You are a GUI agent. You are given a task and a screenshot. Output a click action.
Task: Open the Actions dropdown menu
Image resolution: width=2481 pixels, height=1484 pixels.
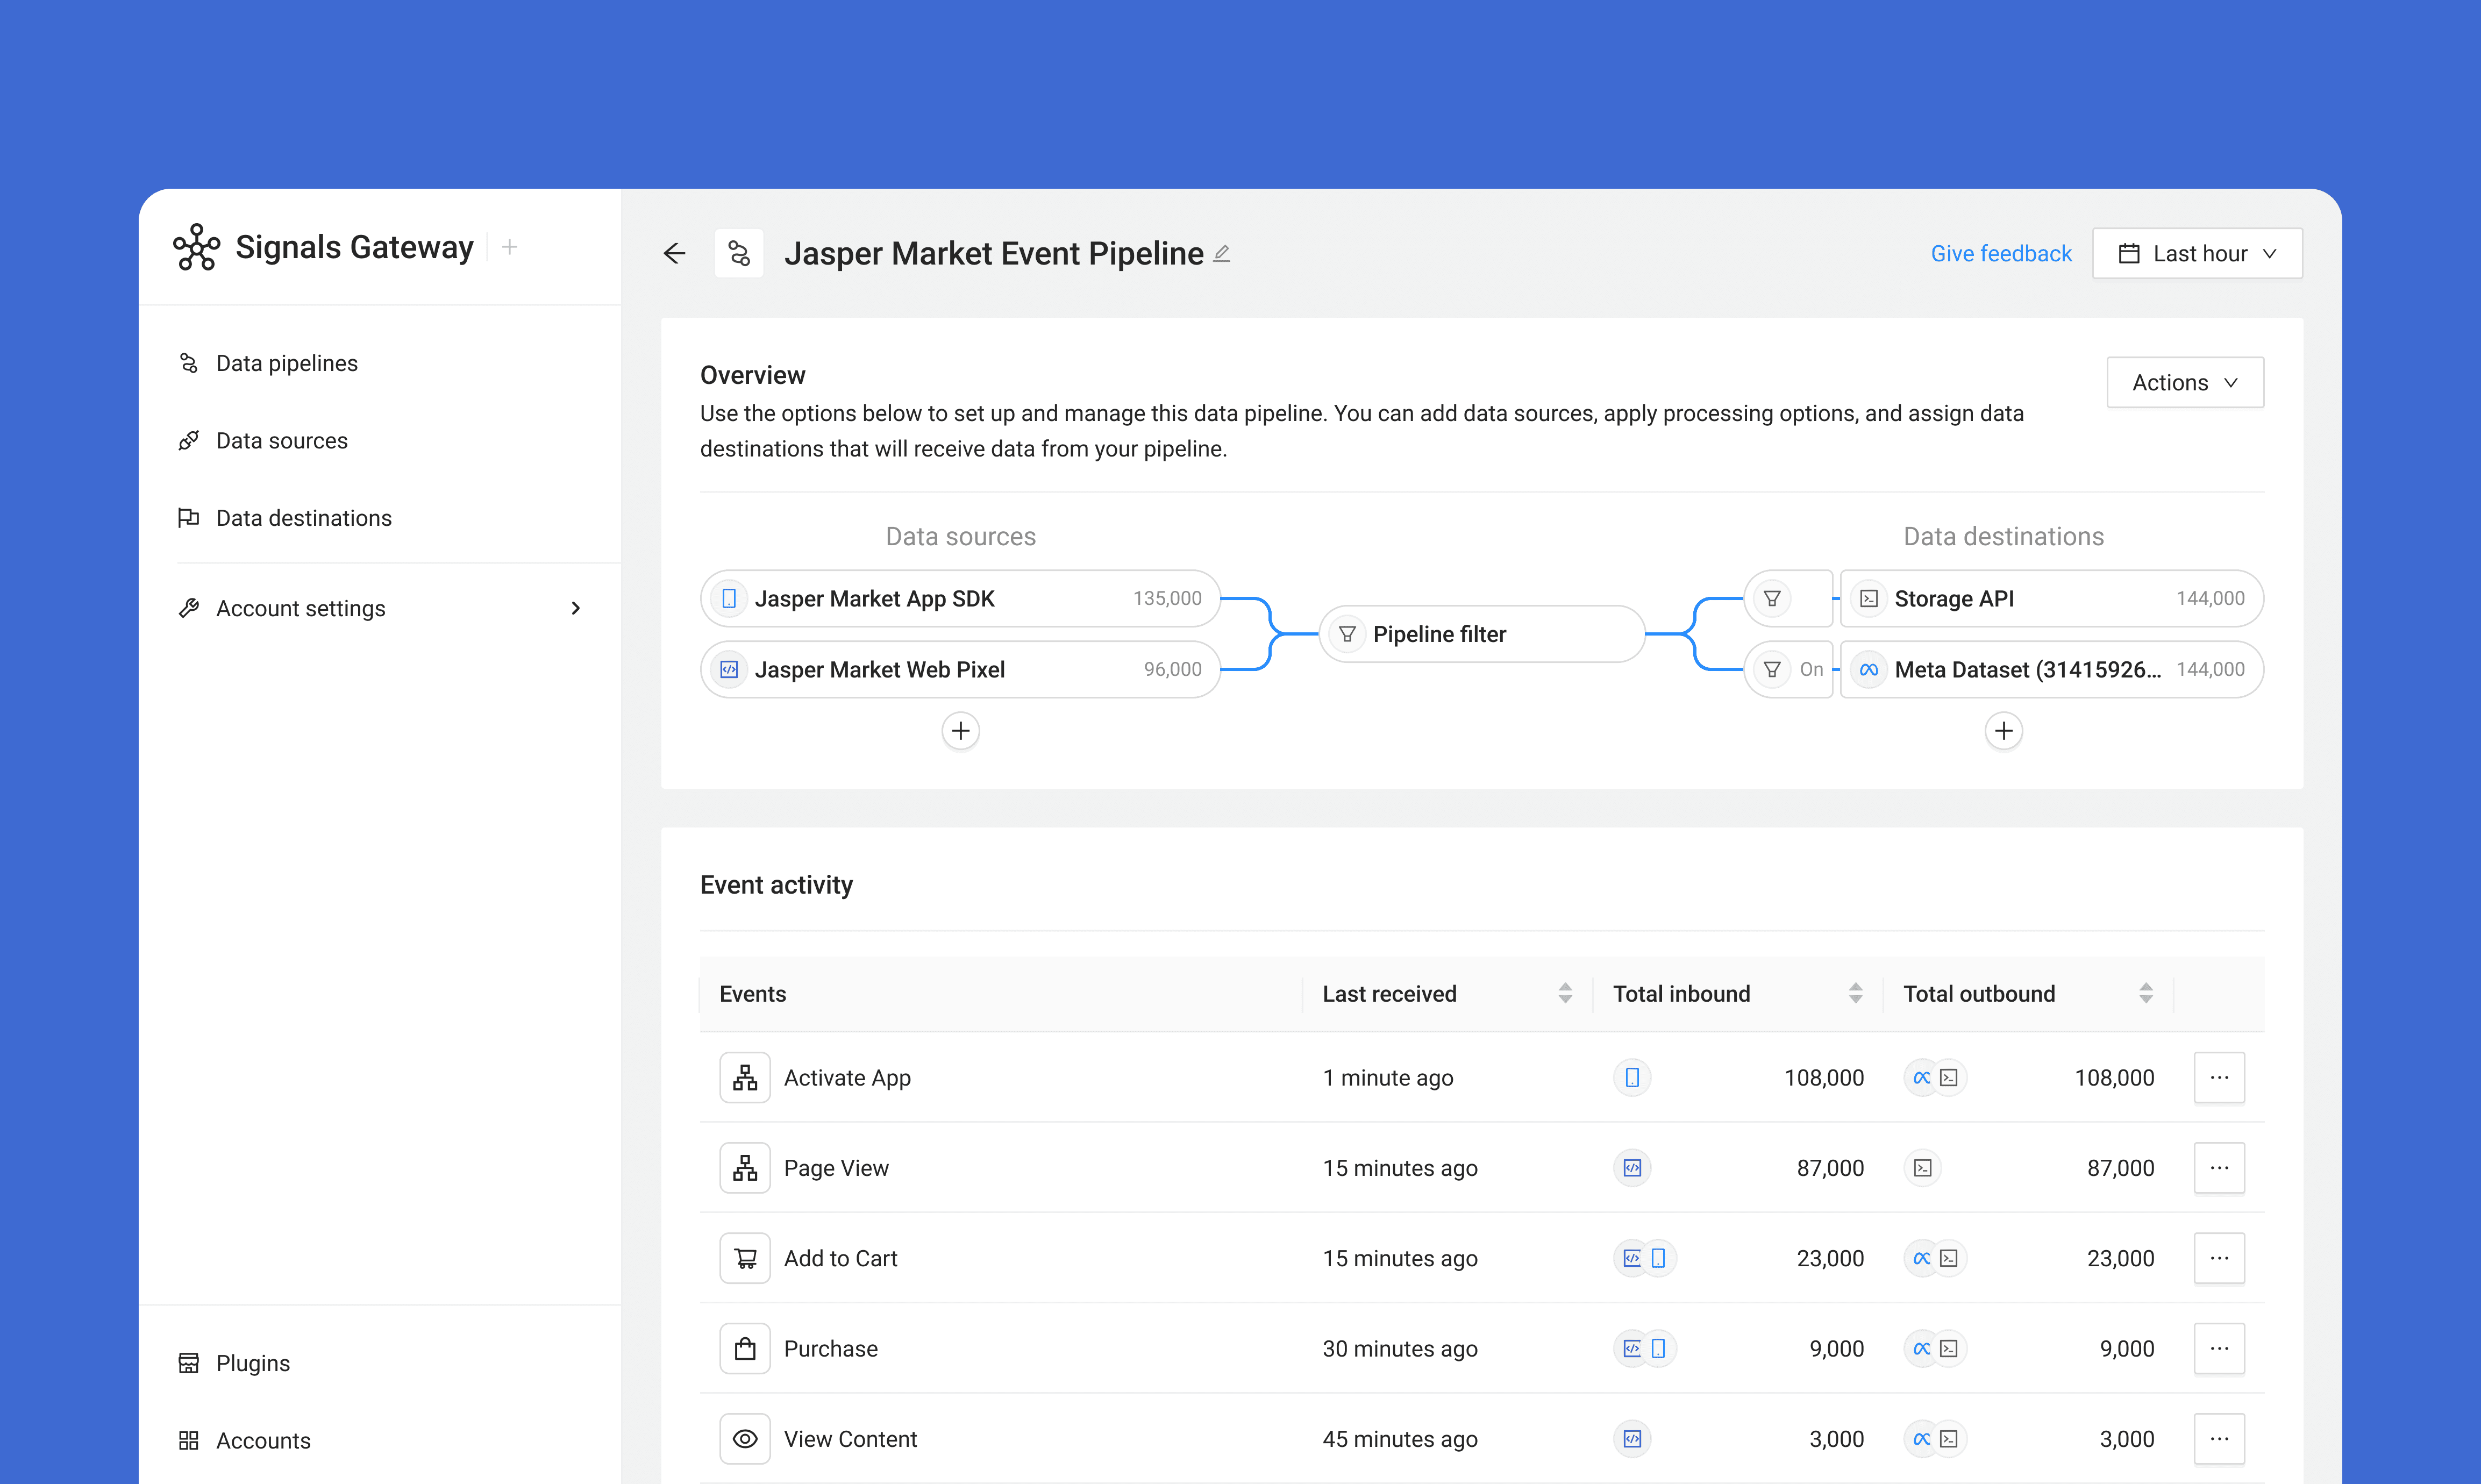(2185, 383)
